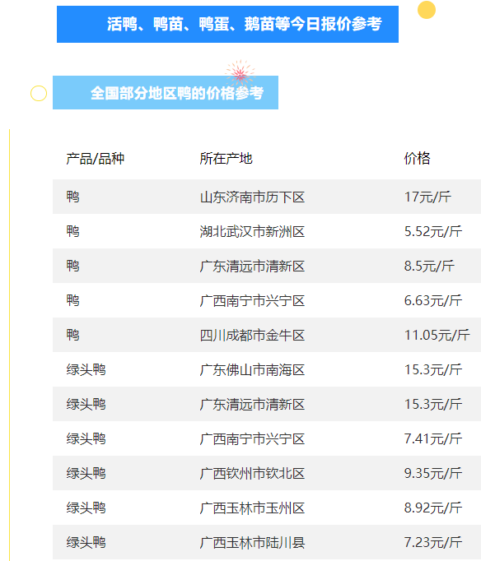Select the 产品/品种 column header
Screen dimensions: 481x561
point(95,159)
